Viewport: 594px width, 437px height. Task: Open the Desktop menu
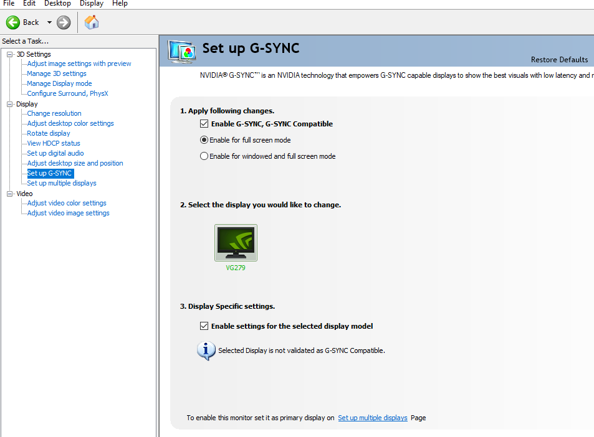click(x=57, y=3)
